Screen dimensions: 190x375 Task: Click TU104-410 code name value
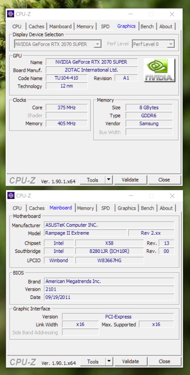(66, 78)
